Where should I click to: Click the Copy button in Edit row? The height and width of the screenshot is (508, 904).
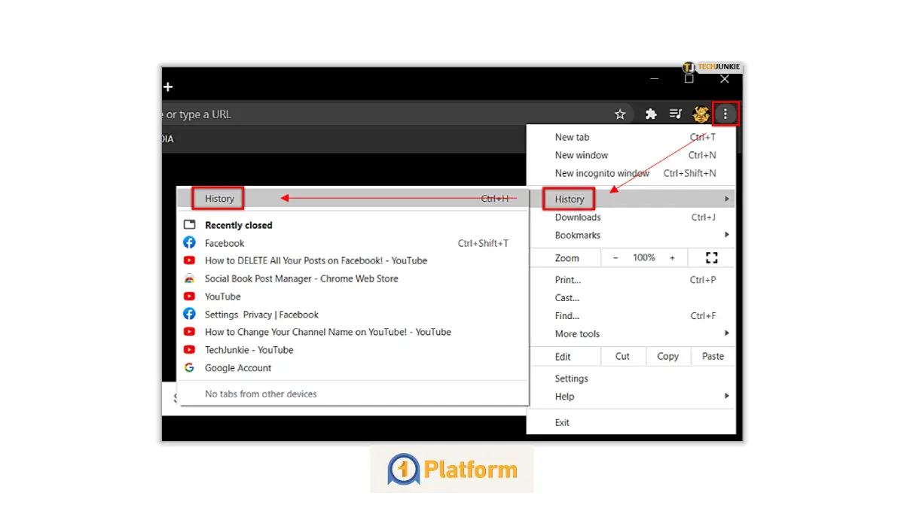tap(667, 356)
